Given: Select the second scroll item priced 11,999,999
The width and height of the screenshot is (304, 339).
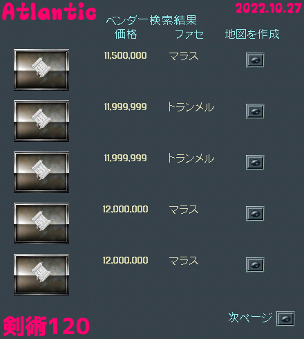Looking at the screenshot, I should pos(41,172).
